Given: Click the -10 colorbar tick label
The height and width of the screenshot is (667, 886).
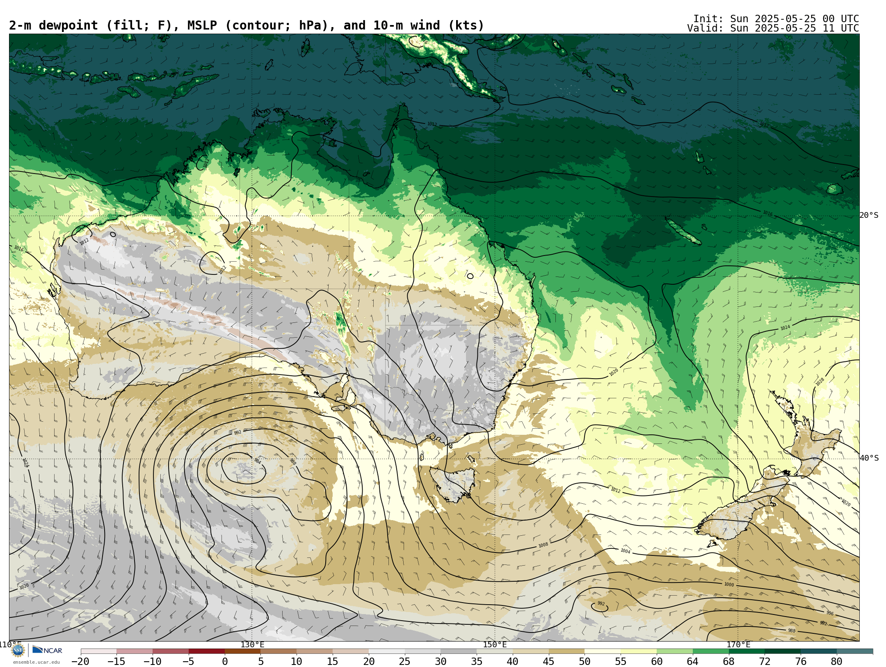Looking at the screenshot, I should 152,661.
